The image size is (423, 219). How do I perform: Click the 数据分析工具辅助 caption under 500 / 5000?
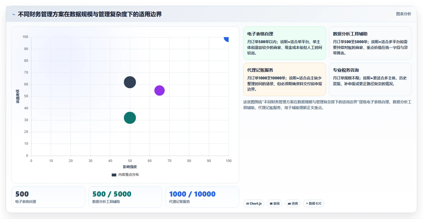click(x=106, y=202)
